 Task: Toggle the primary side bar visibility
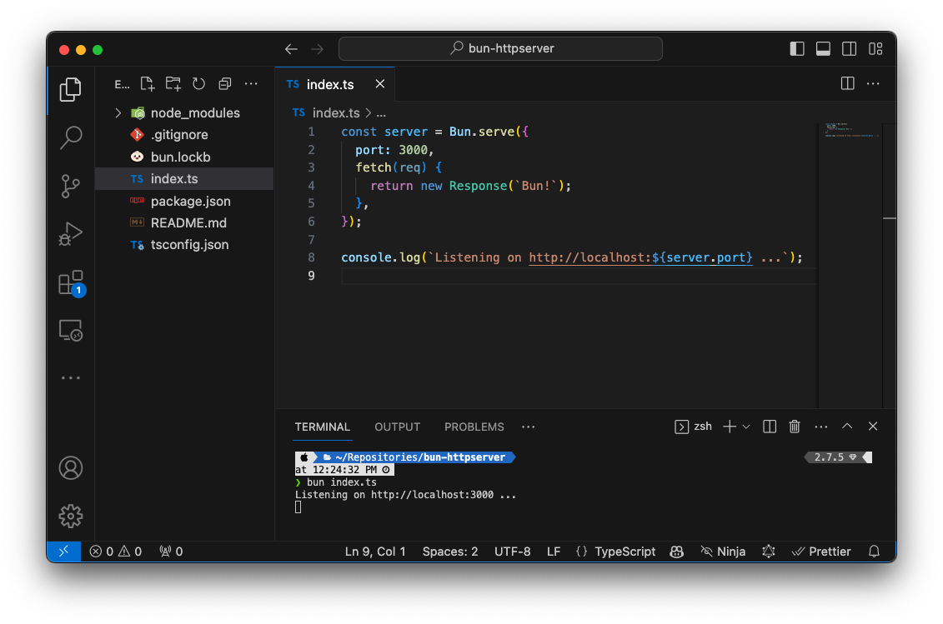coord(797,48)
